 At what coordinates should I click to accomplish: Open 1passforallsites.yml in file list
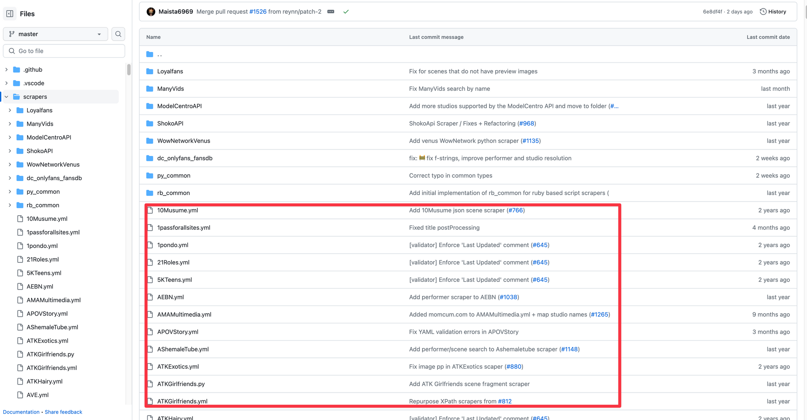184,228
